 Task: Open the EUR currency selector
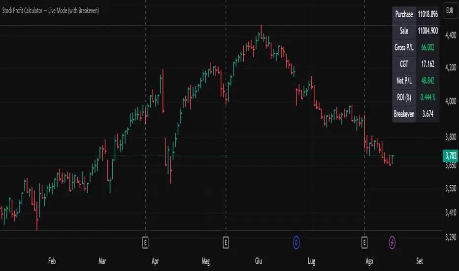[450, 10]
